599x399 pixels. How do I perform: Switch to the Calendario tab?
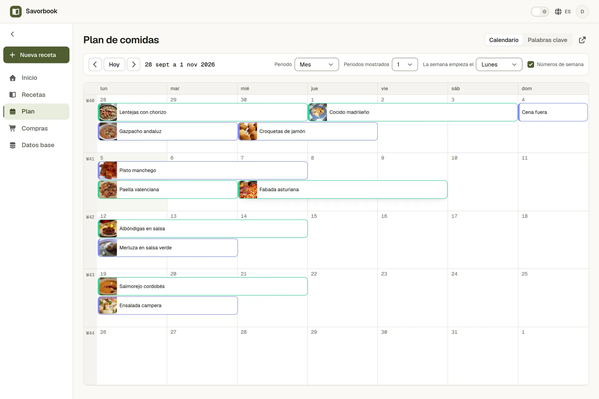coord(504,40)
